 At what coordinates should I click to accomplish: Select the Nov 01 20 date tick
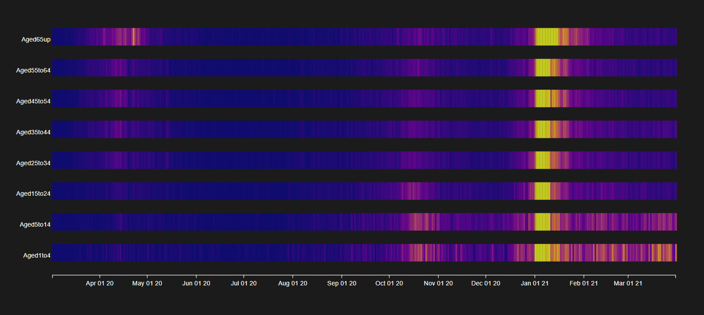[x=438, y=283]
